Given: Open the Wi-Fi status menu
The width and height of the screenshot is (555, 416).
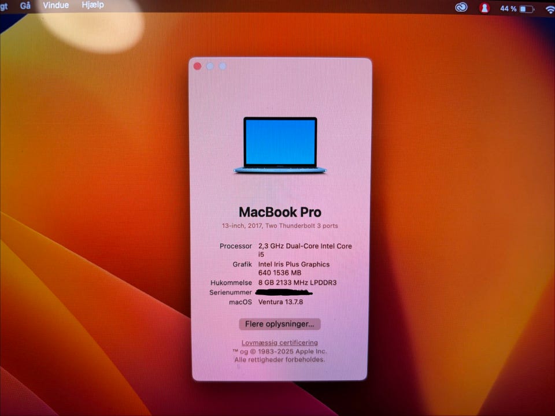Looking at the screenshot, I should [550, 10].
